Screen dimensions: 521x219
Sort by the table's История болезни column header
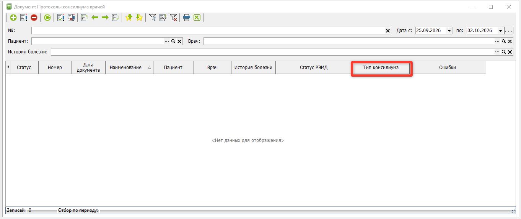[x=253, y=68]
